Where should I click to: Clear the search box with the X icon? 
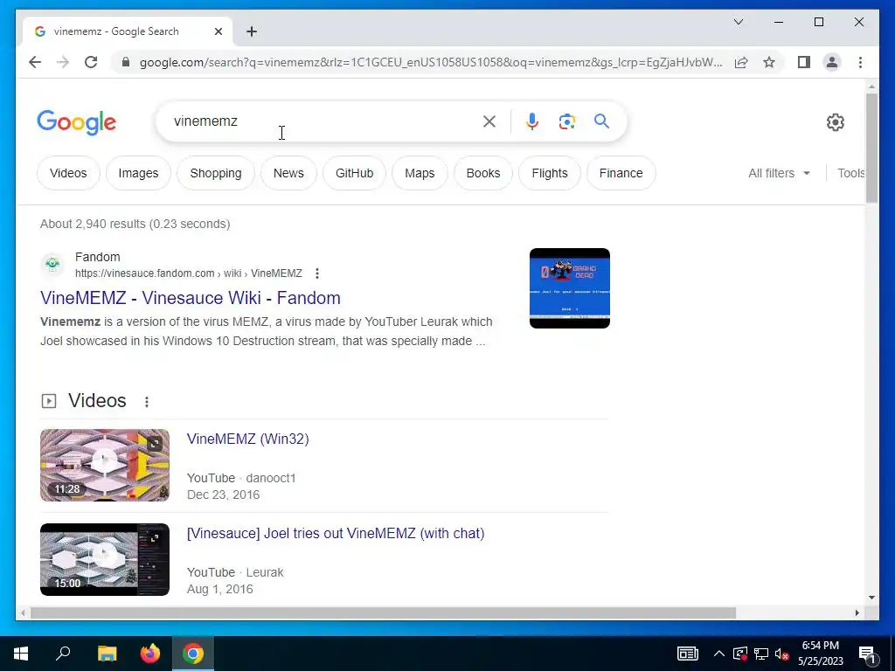[x=489, y=121]
